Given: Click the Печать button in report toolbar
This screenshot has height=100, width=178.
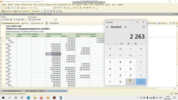Looking at the screenshot, I should [x=25, y=23].
